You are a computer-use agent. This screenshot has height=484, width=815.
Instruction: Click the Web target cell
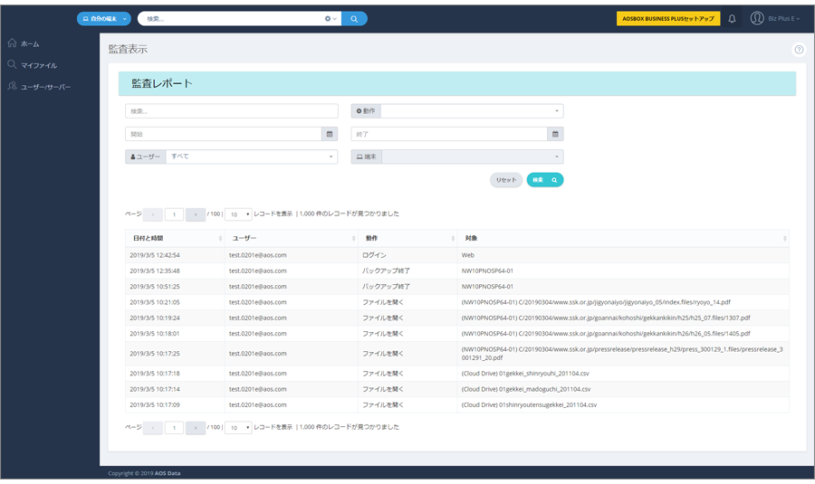pyautogui.click(x=468, y=255)
